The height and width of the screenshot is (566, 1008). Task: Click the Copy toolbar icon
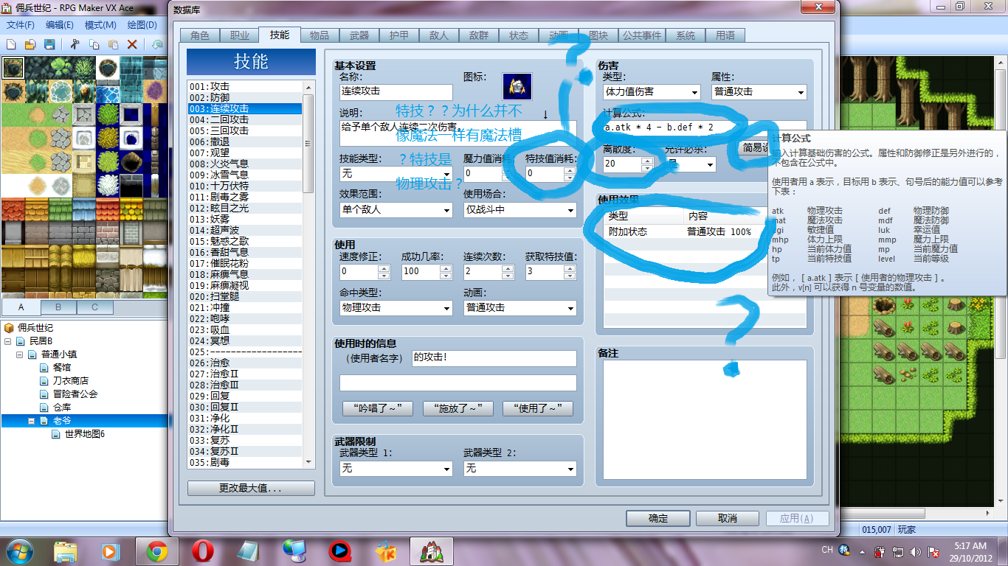click(94, 44)
